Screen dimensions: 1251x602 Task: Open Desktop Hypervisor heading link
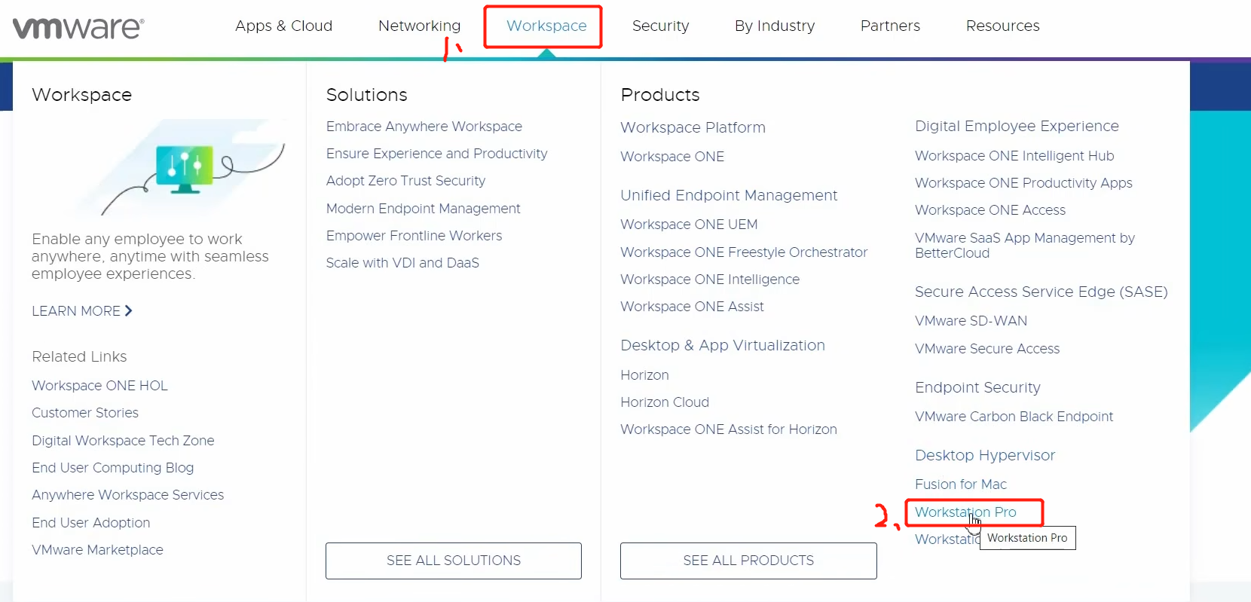coord(985,455)
